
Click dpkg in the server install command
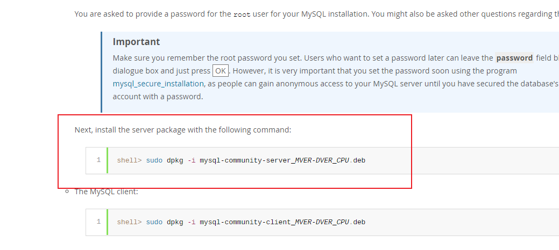click(x=175, y=160)
